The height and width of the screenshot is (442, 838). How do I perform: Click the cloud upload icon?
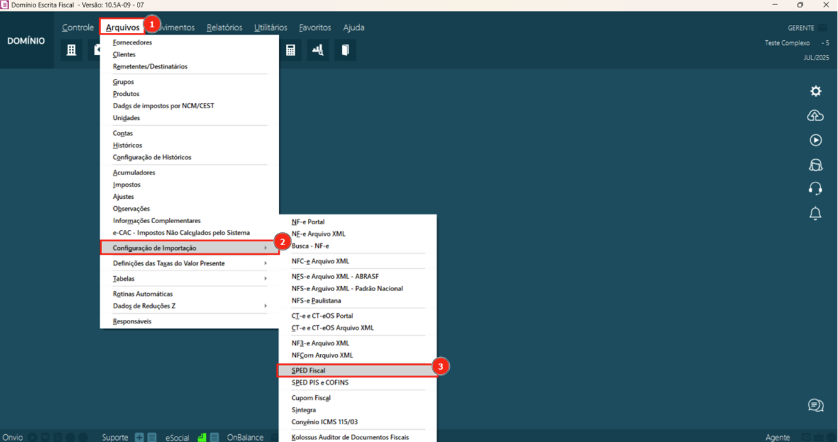click(x=815, y=116)
